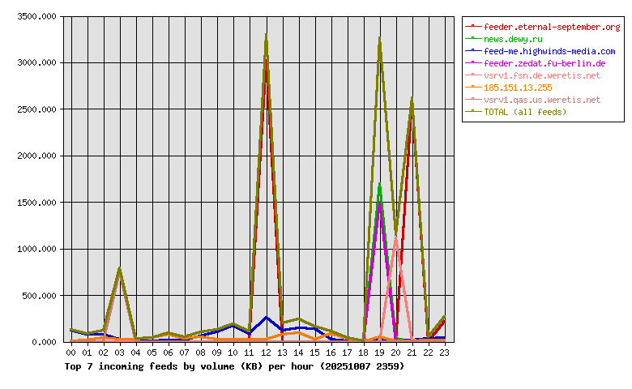
Task: Click the magenta marker for zedat.fu-berlin
Action: [x=473, y=62]
